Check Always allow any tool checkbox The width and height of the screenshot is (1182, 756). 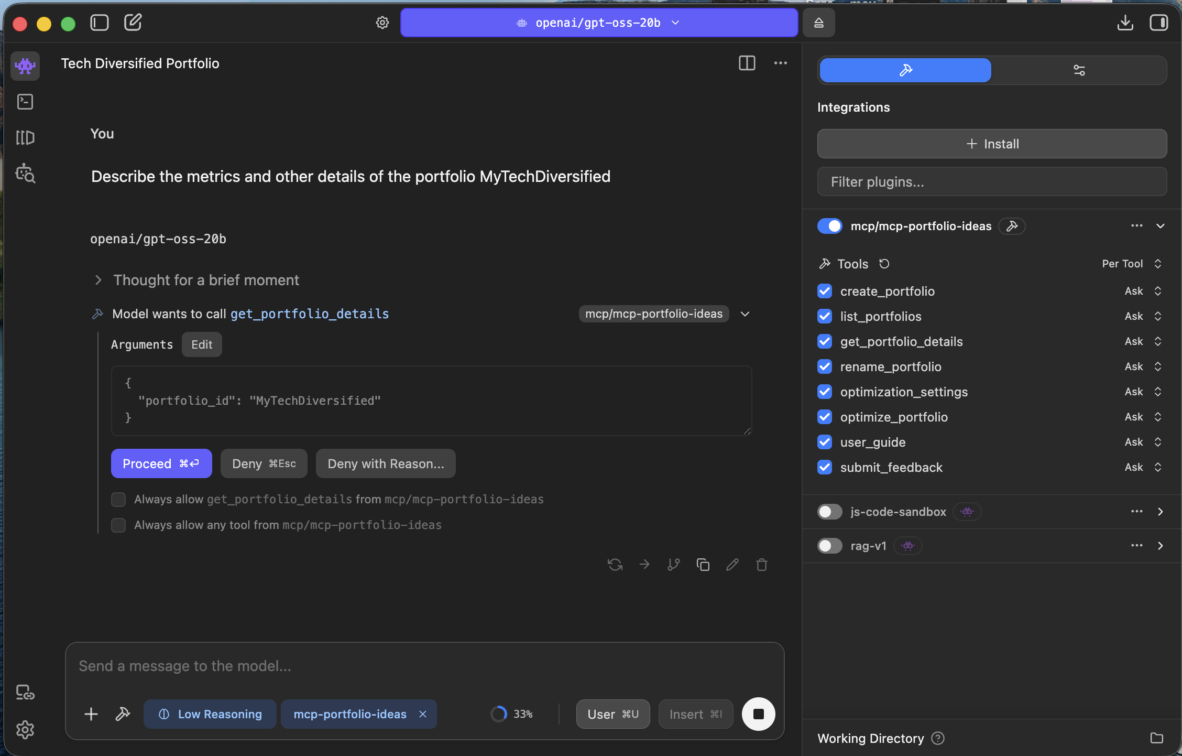pyautogui.click(x=118, y=525)
